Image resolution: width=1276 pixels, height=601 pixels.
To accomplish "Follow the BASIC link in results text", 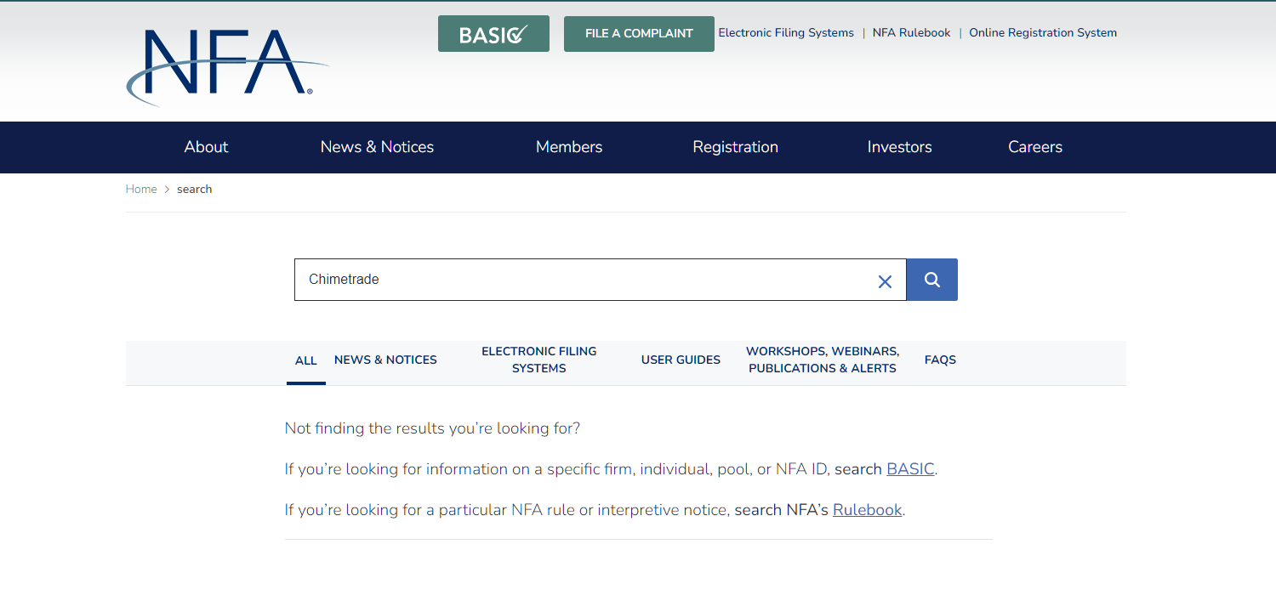I will 910,469.
